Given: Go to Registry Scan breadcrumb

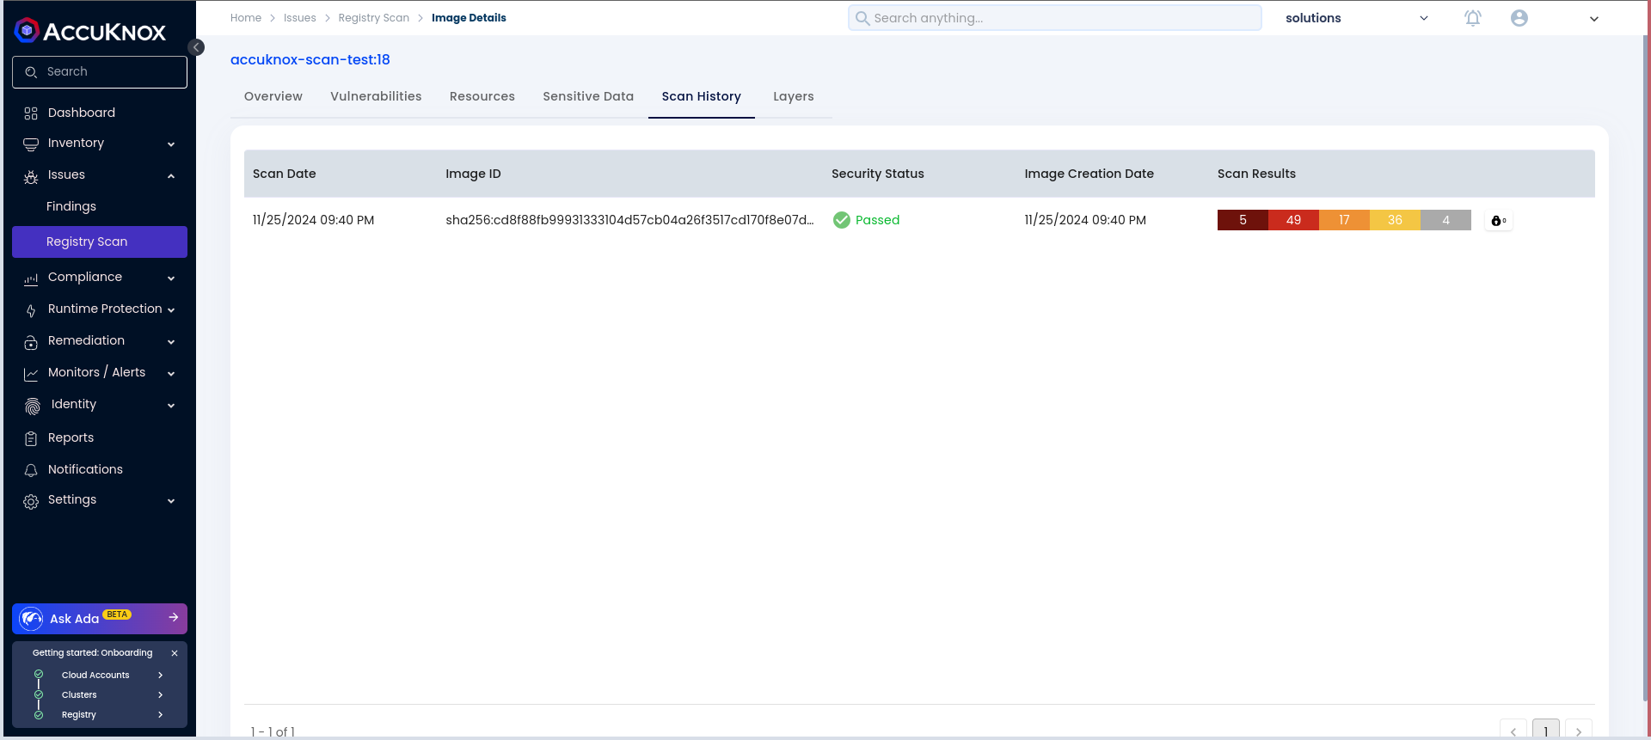Looking at the screenshot, I should click(374, 18).
